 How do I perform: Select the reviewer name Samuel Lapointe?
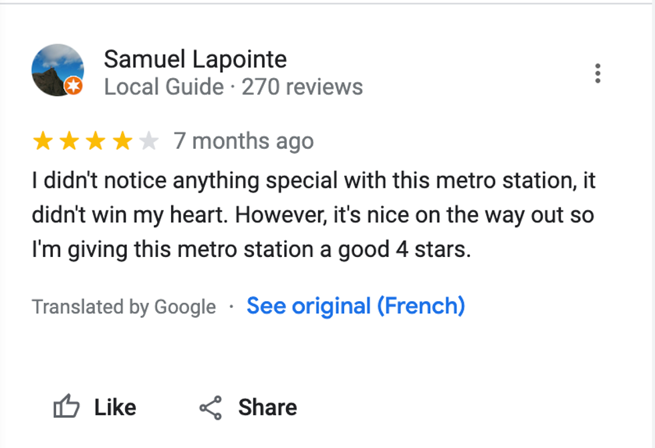(x=194, y=59)
